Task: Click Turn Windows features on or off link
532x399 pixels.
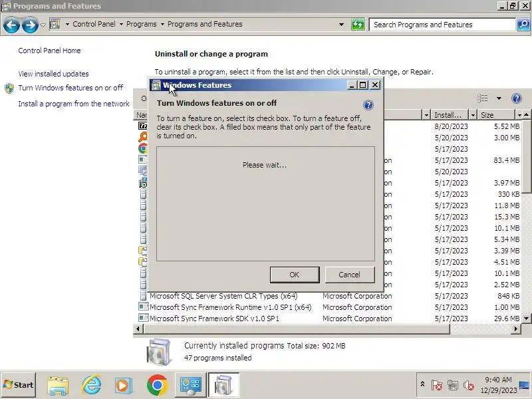Action: [x=70, y=88]
